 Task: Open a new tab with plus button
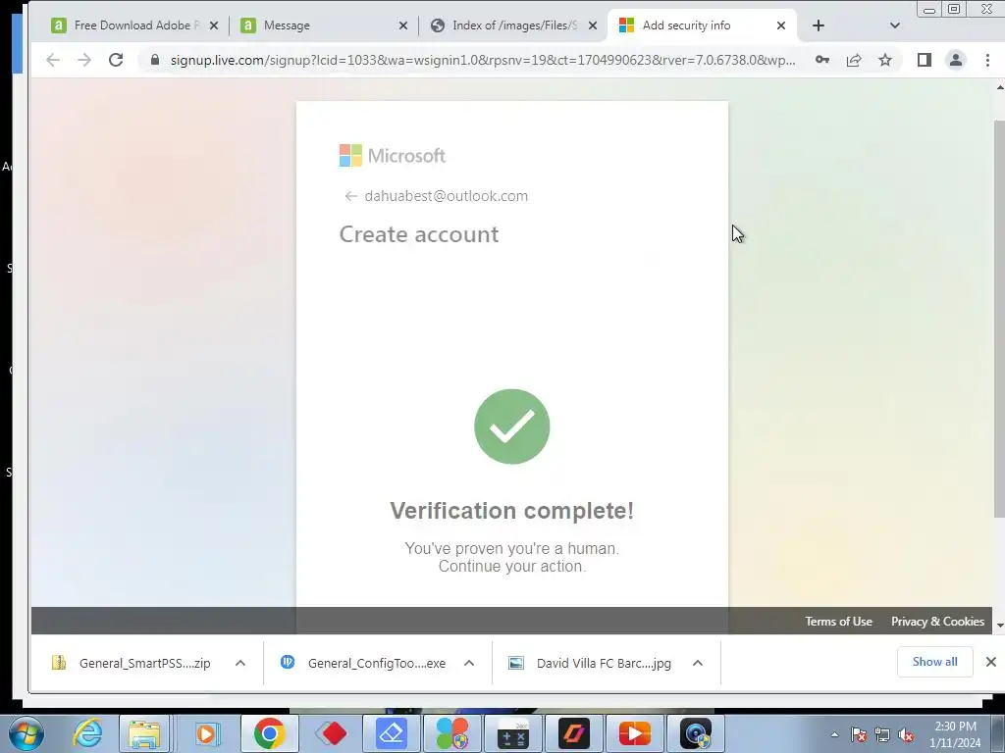point(819,25)
